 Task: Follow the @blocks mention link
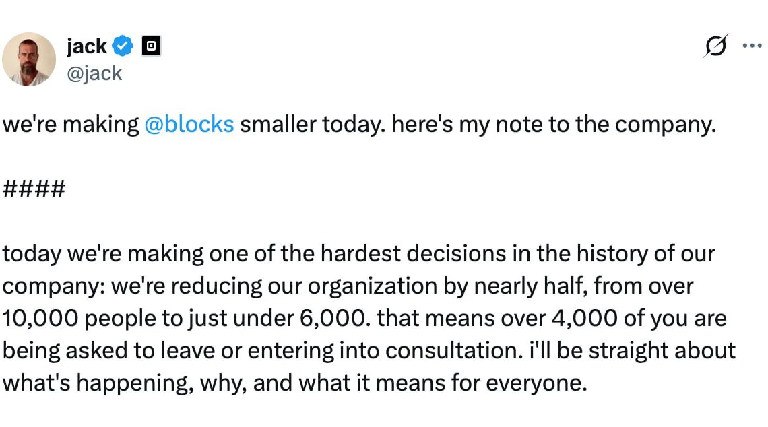click(x=189, y=125)
